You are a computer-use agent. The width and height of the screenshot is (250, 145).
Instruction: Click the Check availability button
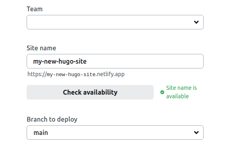pyautogui.click(x=90, y=92)
